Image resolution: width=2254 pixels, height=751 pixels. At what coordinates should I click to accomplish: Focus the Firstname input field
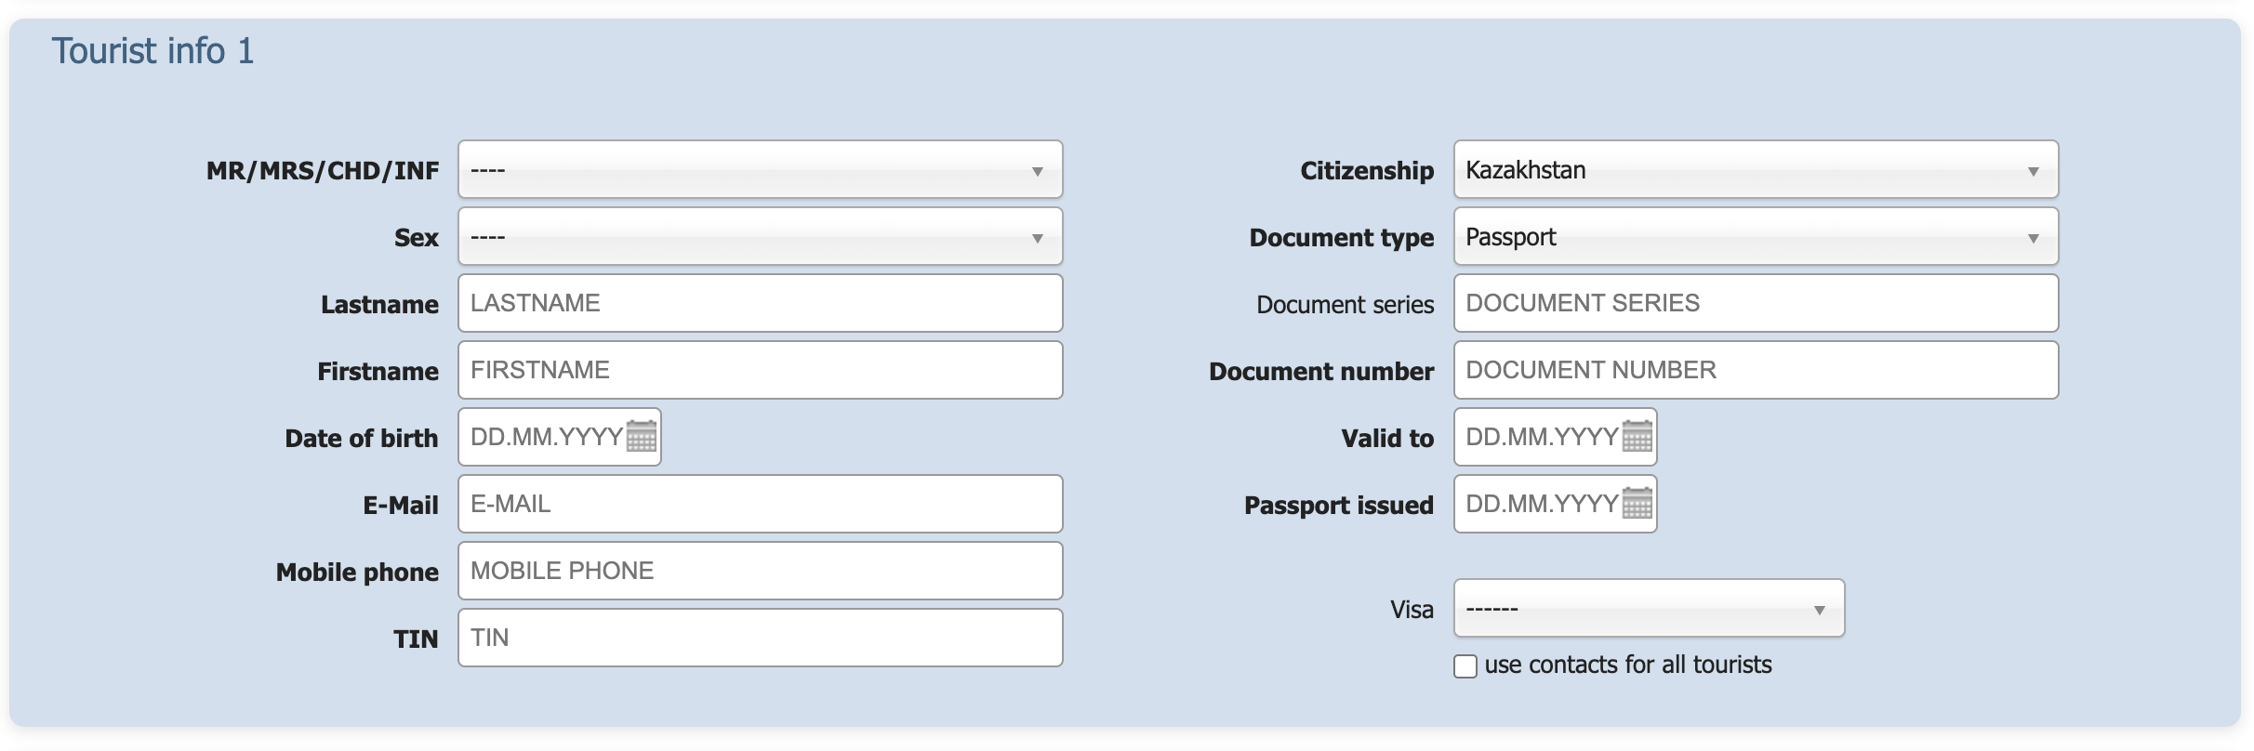760,370
